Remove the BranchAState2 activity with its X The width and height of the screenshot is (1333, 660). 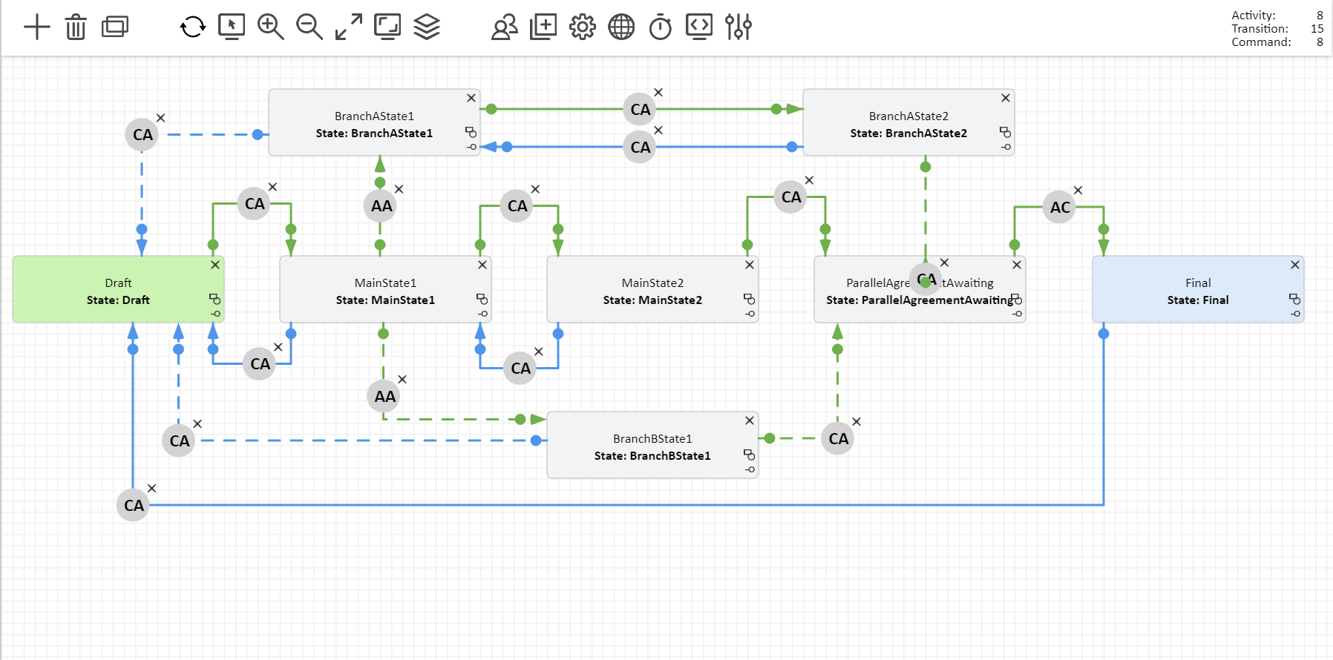pyautogui.click(x=1006, y=98)
